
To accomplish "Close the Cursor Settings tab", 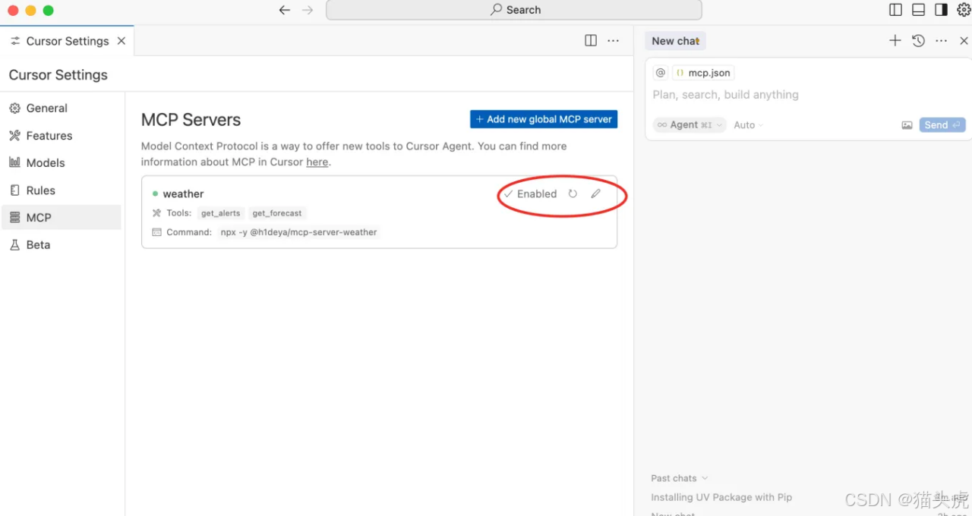I will pyautogui.click(x=121, y=41).
